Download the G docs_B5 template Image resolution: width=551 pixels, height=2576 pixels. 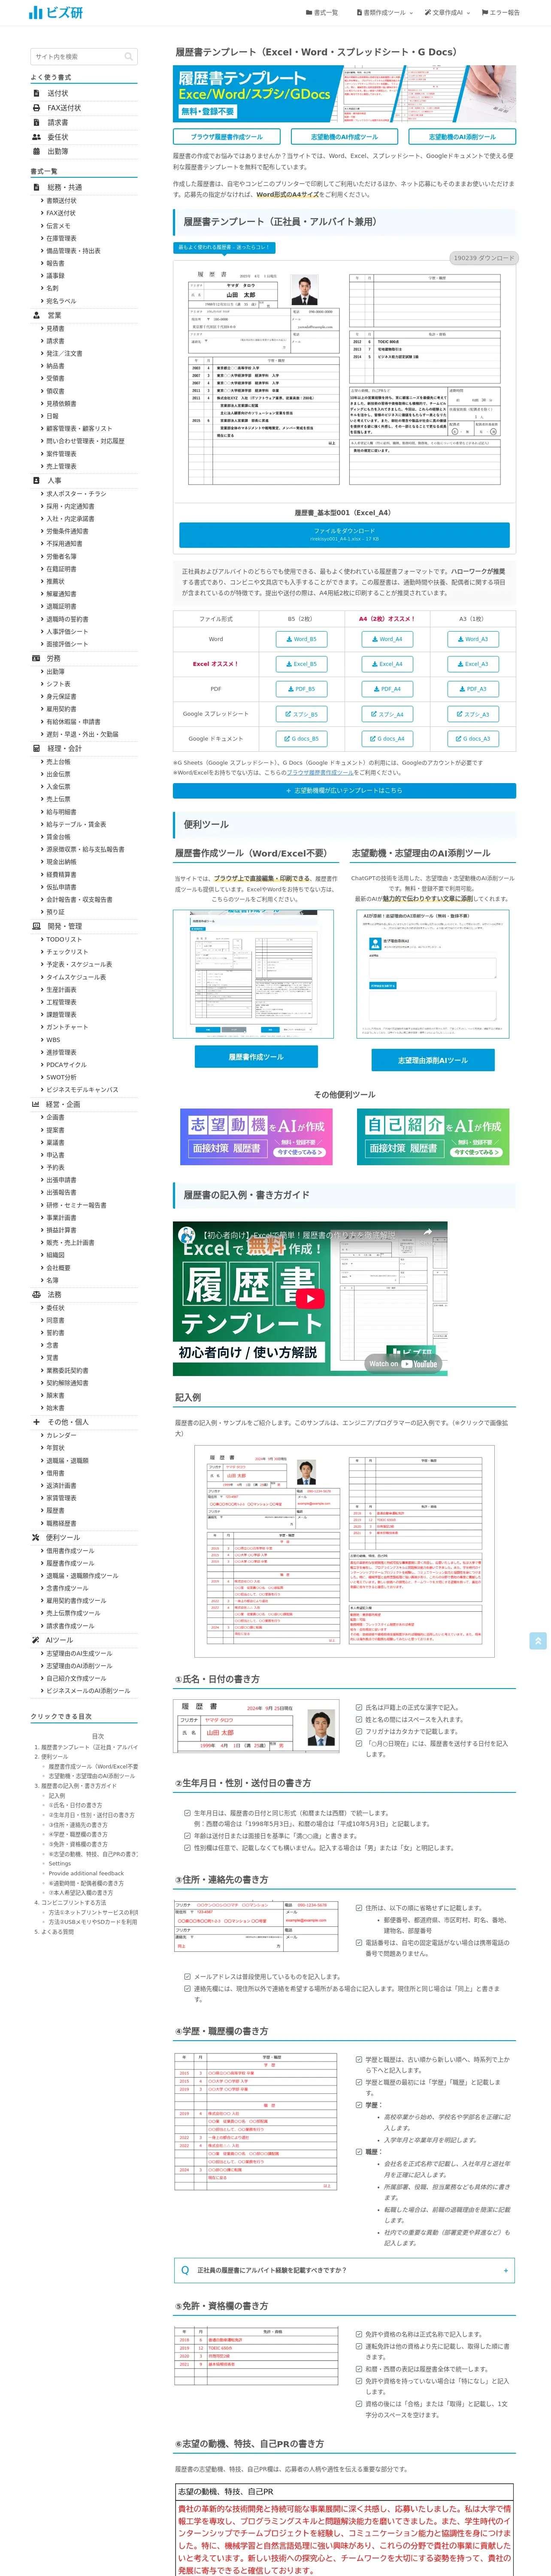pos(300,739)
